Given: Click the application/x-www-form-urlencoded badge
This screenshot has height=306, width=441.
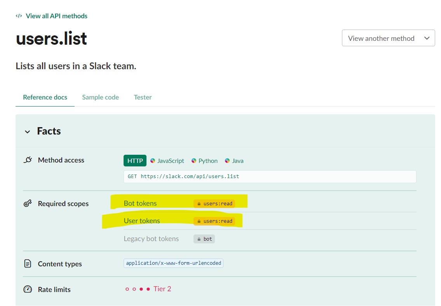Looking at the screenshot, I should (173, 263).
